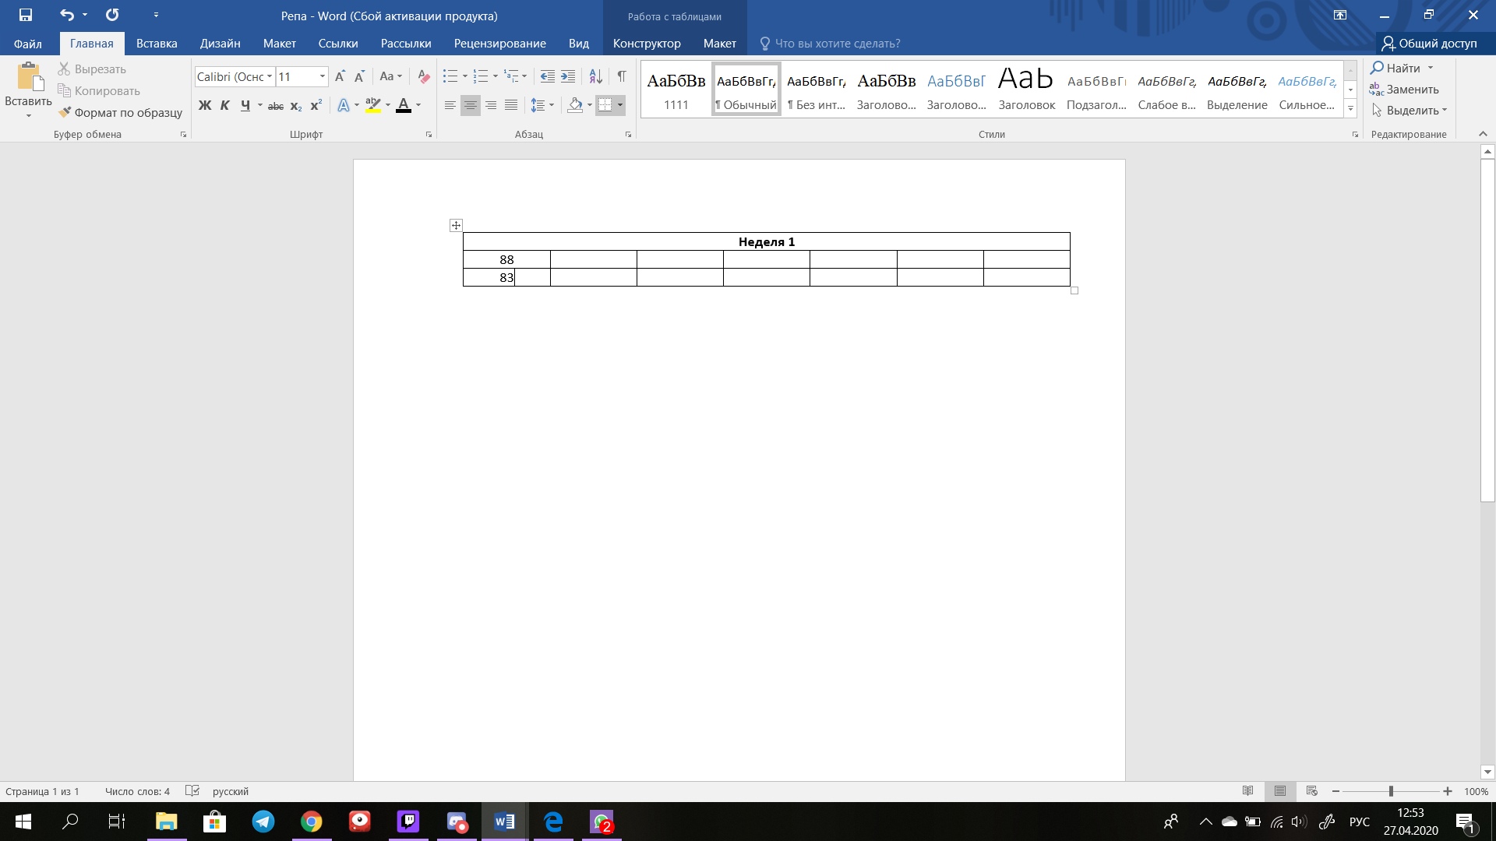1496x841 pixels.
Task: Switch to the Read Mode view icon
Action: click(1247, 791)
